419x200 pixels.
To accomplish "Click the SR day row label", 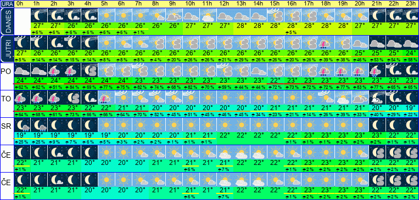I will (7, 127).
